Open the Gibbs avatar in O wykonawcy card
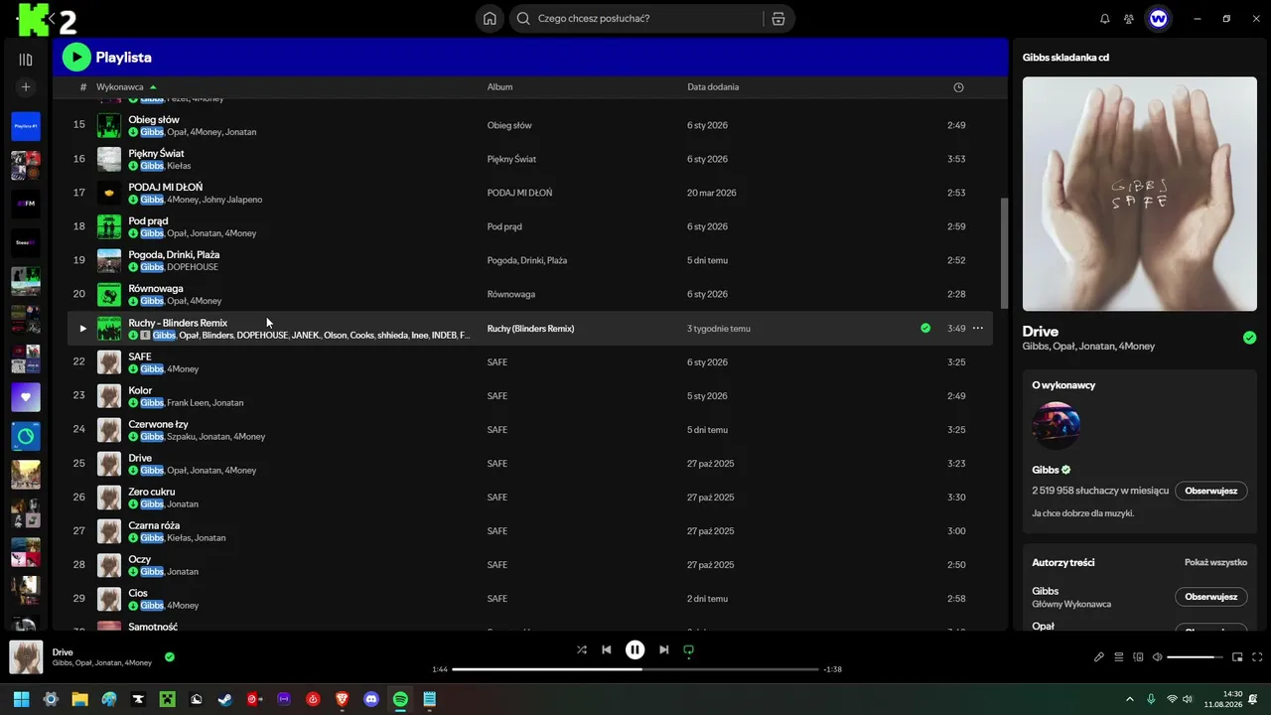The height and width of the screenshot is (715, 1271). point(1056,426)
